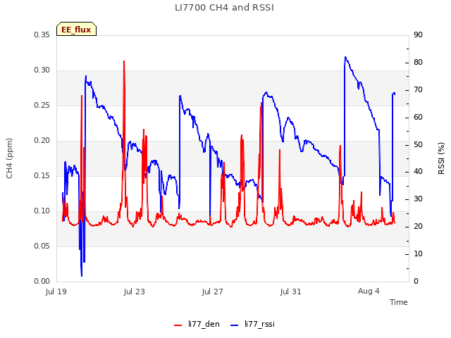Click the 0.05 left axis value
This screenshot has height=338, width=451.
[42, 246]
